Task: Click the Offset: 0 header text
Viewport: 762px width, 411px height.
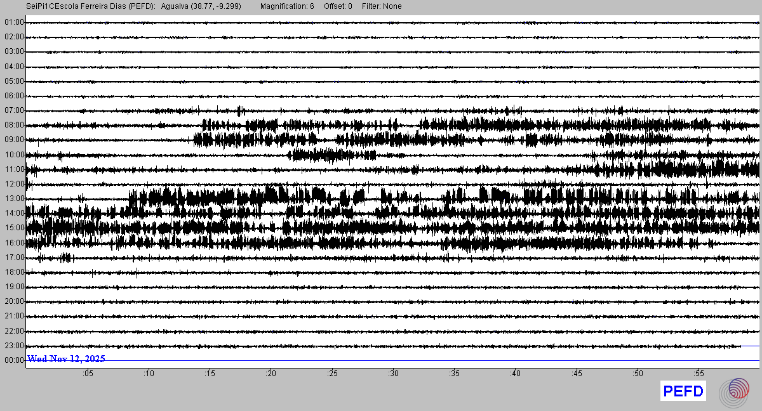Action: 338,6
